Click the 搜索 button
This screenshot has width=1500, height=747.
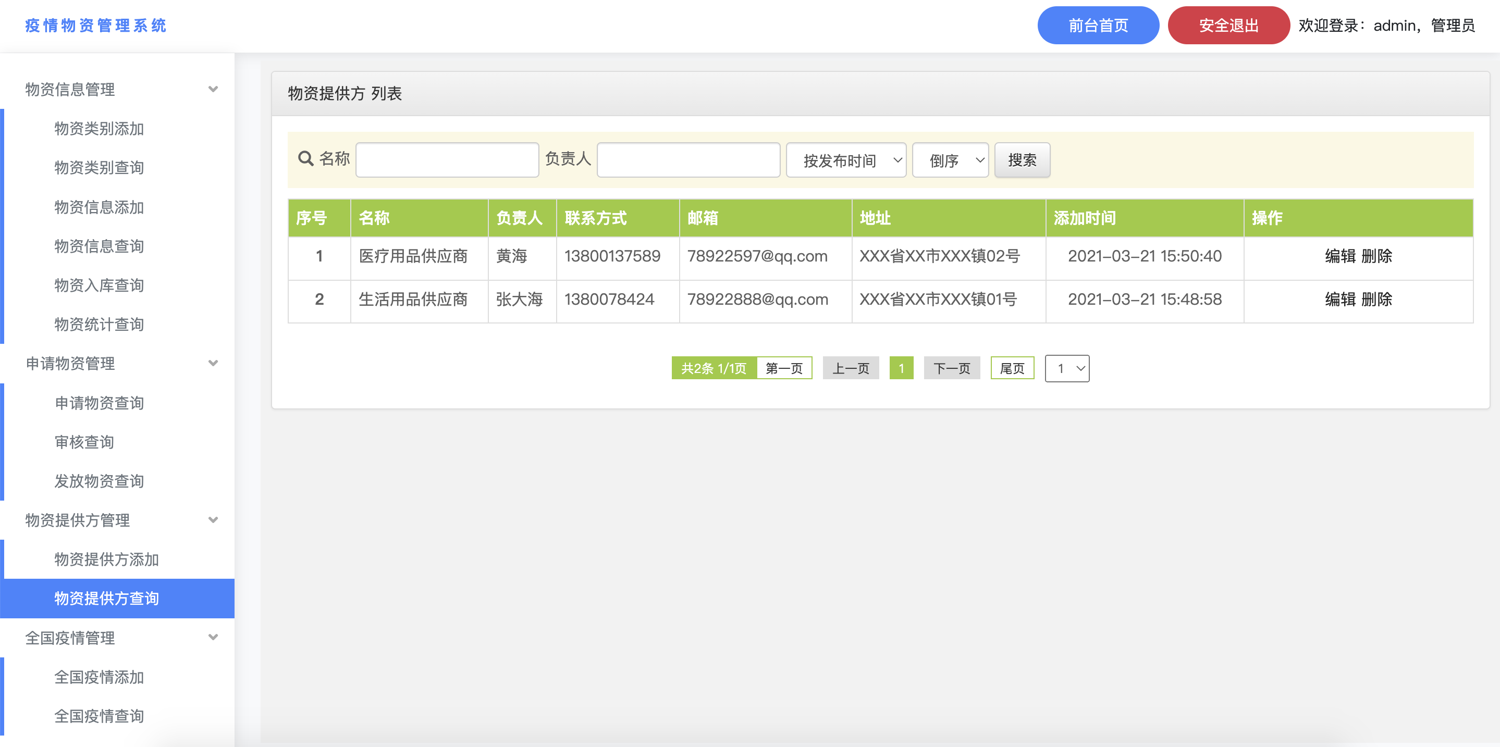pyautogui.click(x=1022, y=160)
